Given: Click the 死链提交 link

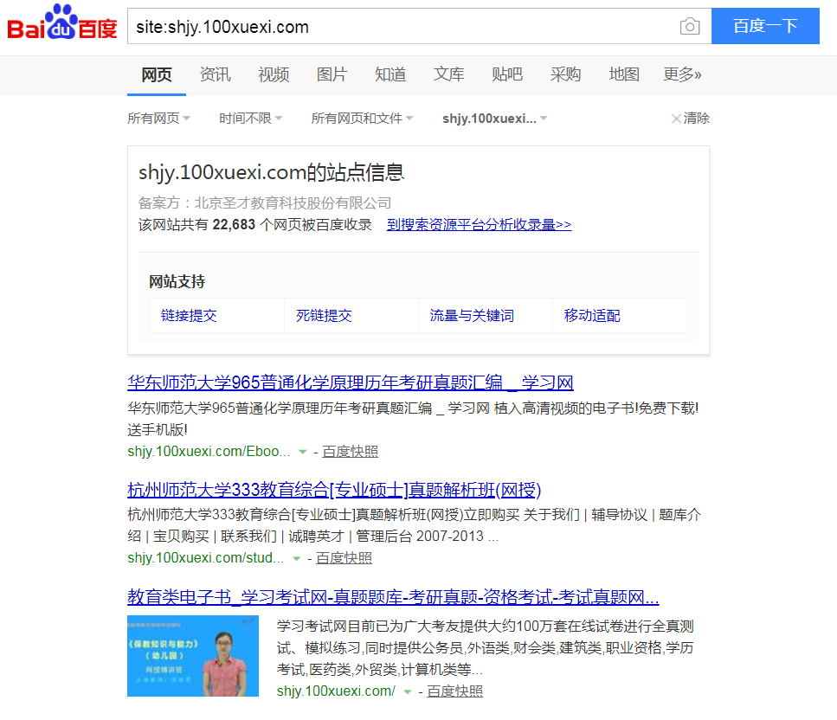Looking at the screenshot, I should point(324,316).
